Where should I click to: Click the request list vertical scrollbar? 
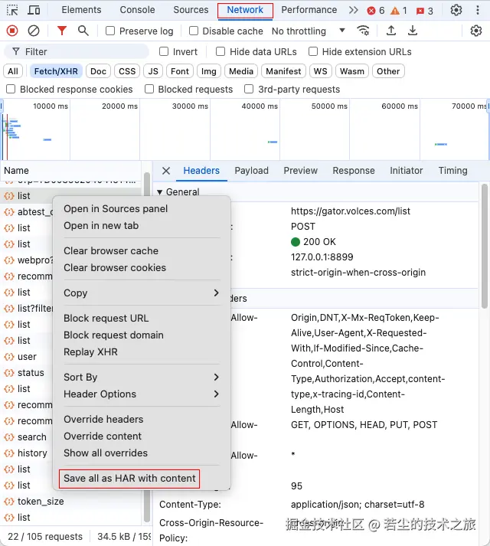pyautogui.click(x=147, y=348)
